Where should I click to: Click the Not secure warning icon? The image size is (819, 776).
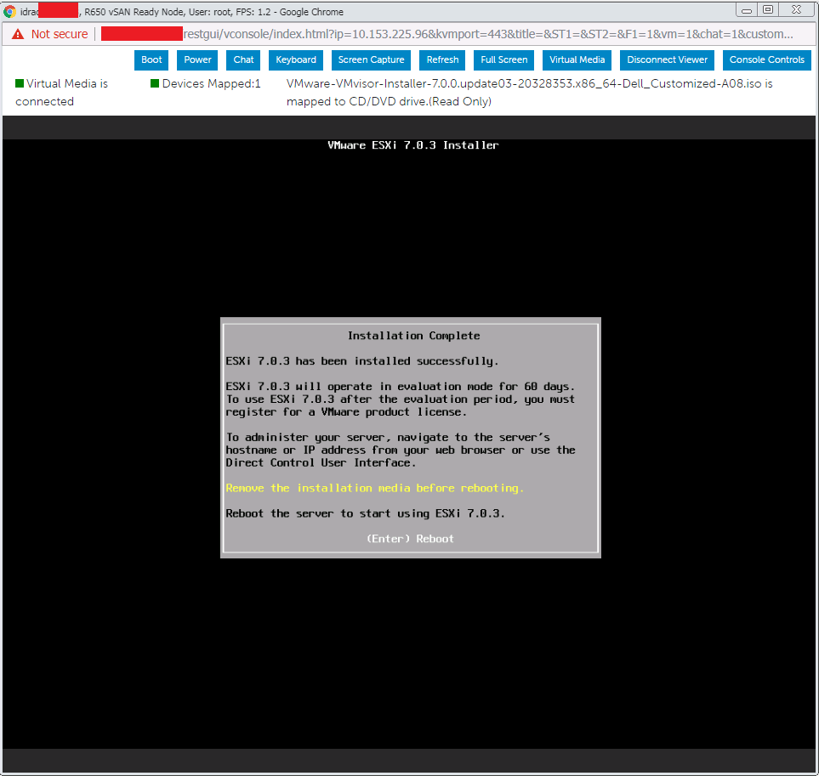pos(18,35)
